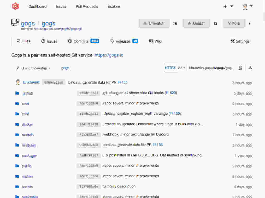This screenshot has width=265, height=198.
Task: Open the Explore page
Action: pos(114,6)
